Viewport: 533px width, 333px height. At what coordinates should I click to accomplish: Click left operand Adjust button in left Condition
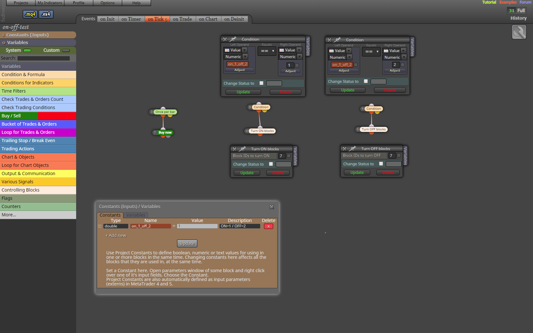click(x=240, y=70)
